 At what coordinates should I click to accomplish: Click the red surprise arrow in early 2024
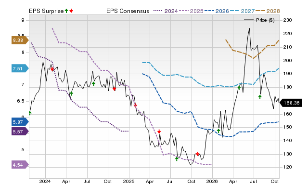coord(52,69)
